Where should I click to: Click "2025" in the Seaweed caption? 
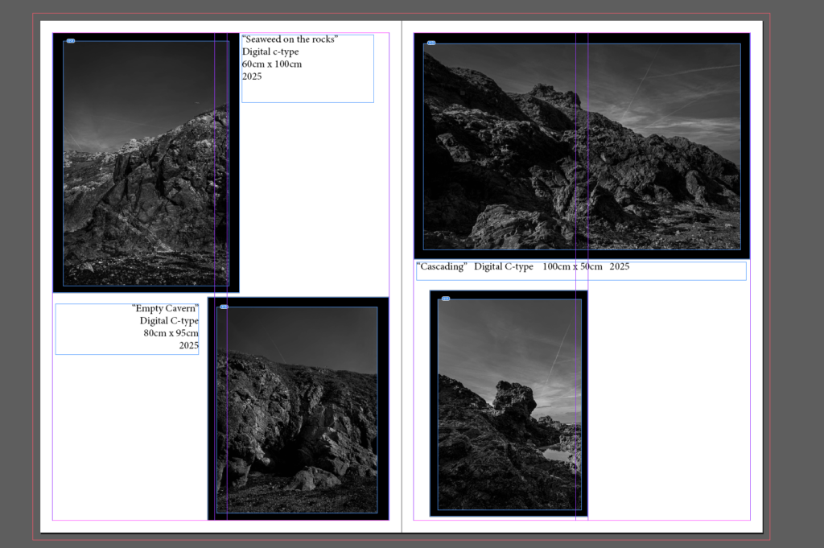pyautogui.click(x=252, y=76)
